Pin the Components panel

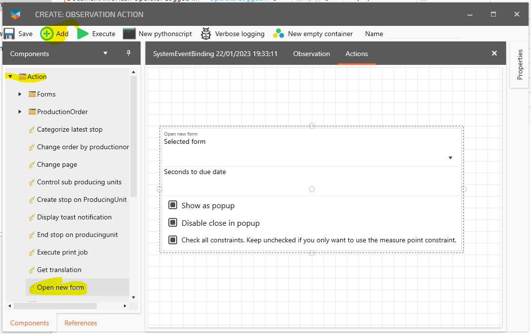pos(129,53)
